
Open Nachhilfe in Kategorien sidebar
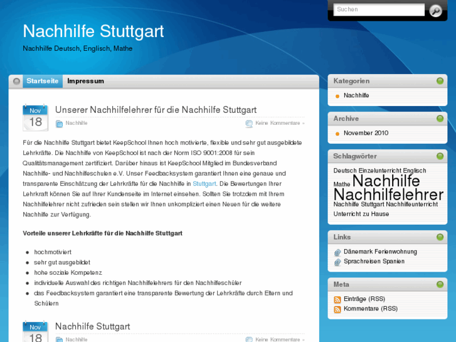point(356,95)
